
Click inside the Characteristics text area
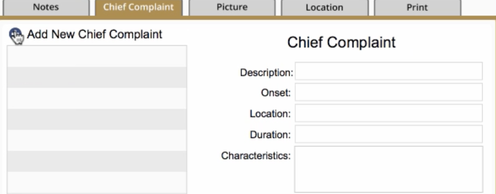pos(388,169)
